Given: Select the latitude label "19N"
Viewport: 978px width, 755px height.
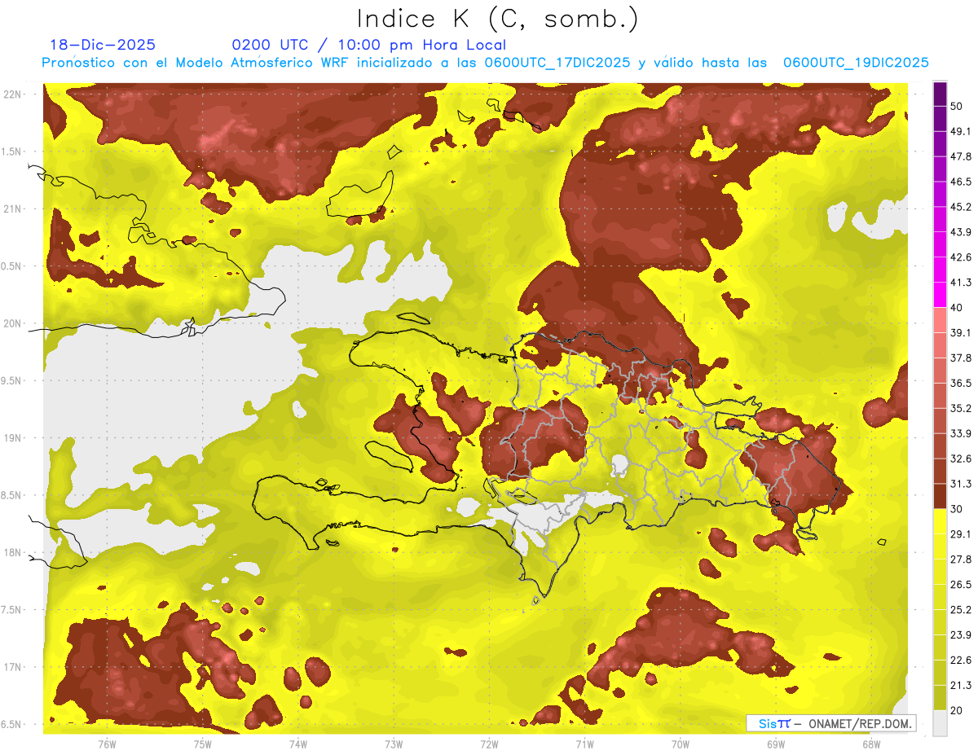Looking at the screenshot, I should [14, 438].
